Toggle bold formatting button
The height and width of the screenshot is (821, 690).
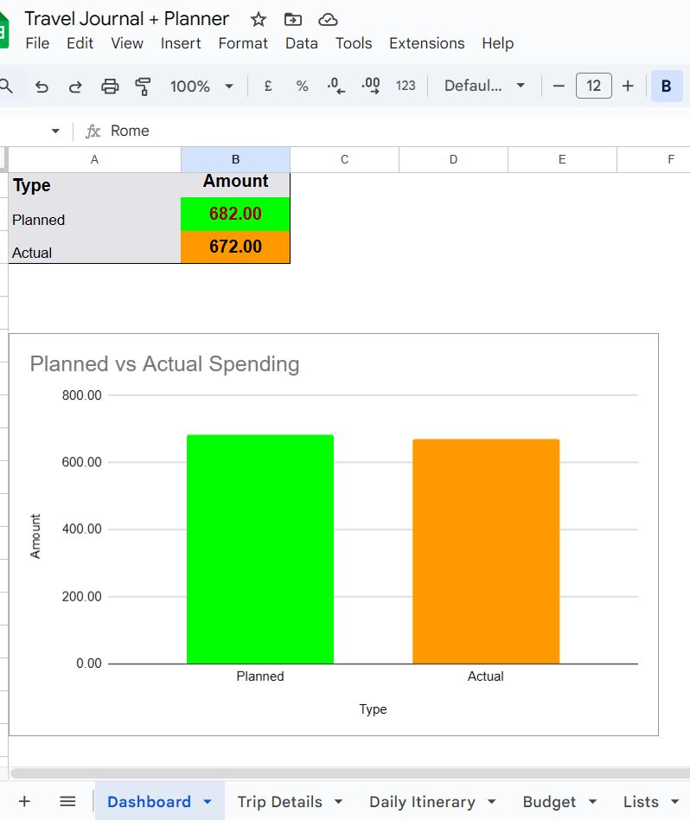(667, 86)
